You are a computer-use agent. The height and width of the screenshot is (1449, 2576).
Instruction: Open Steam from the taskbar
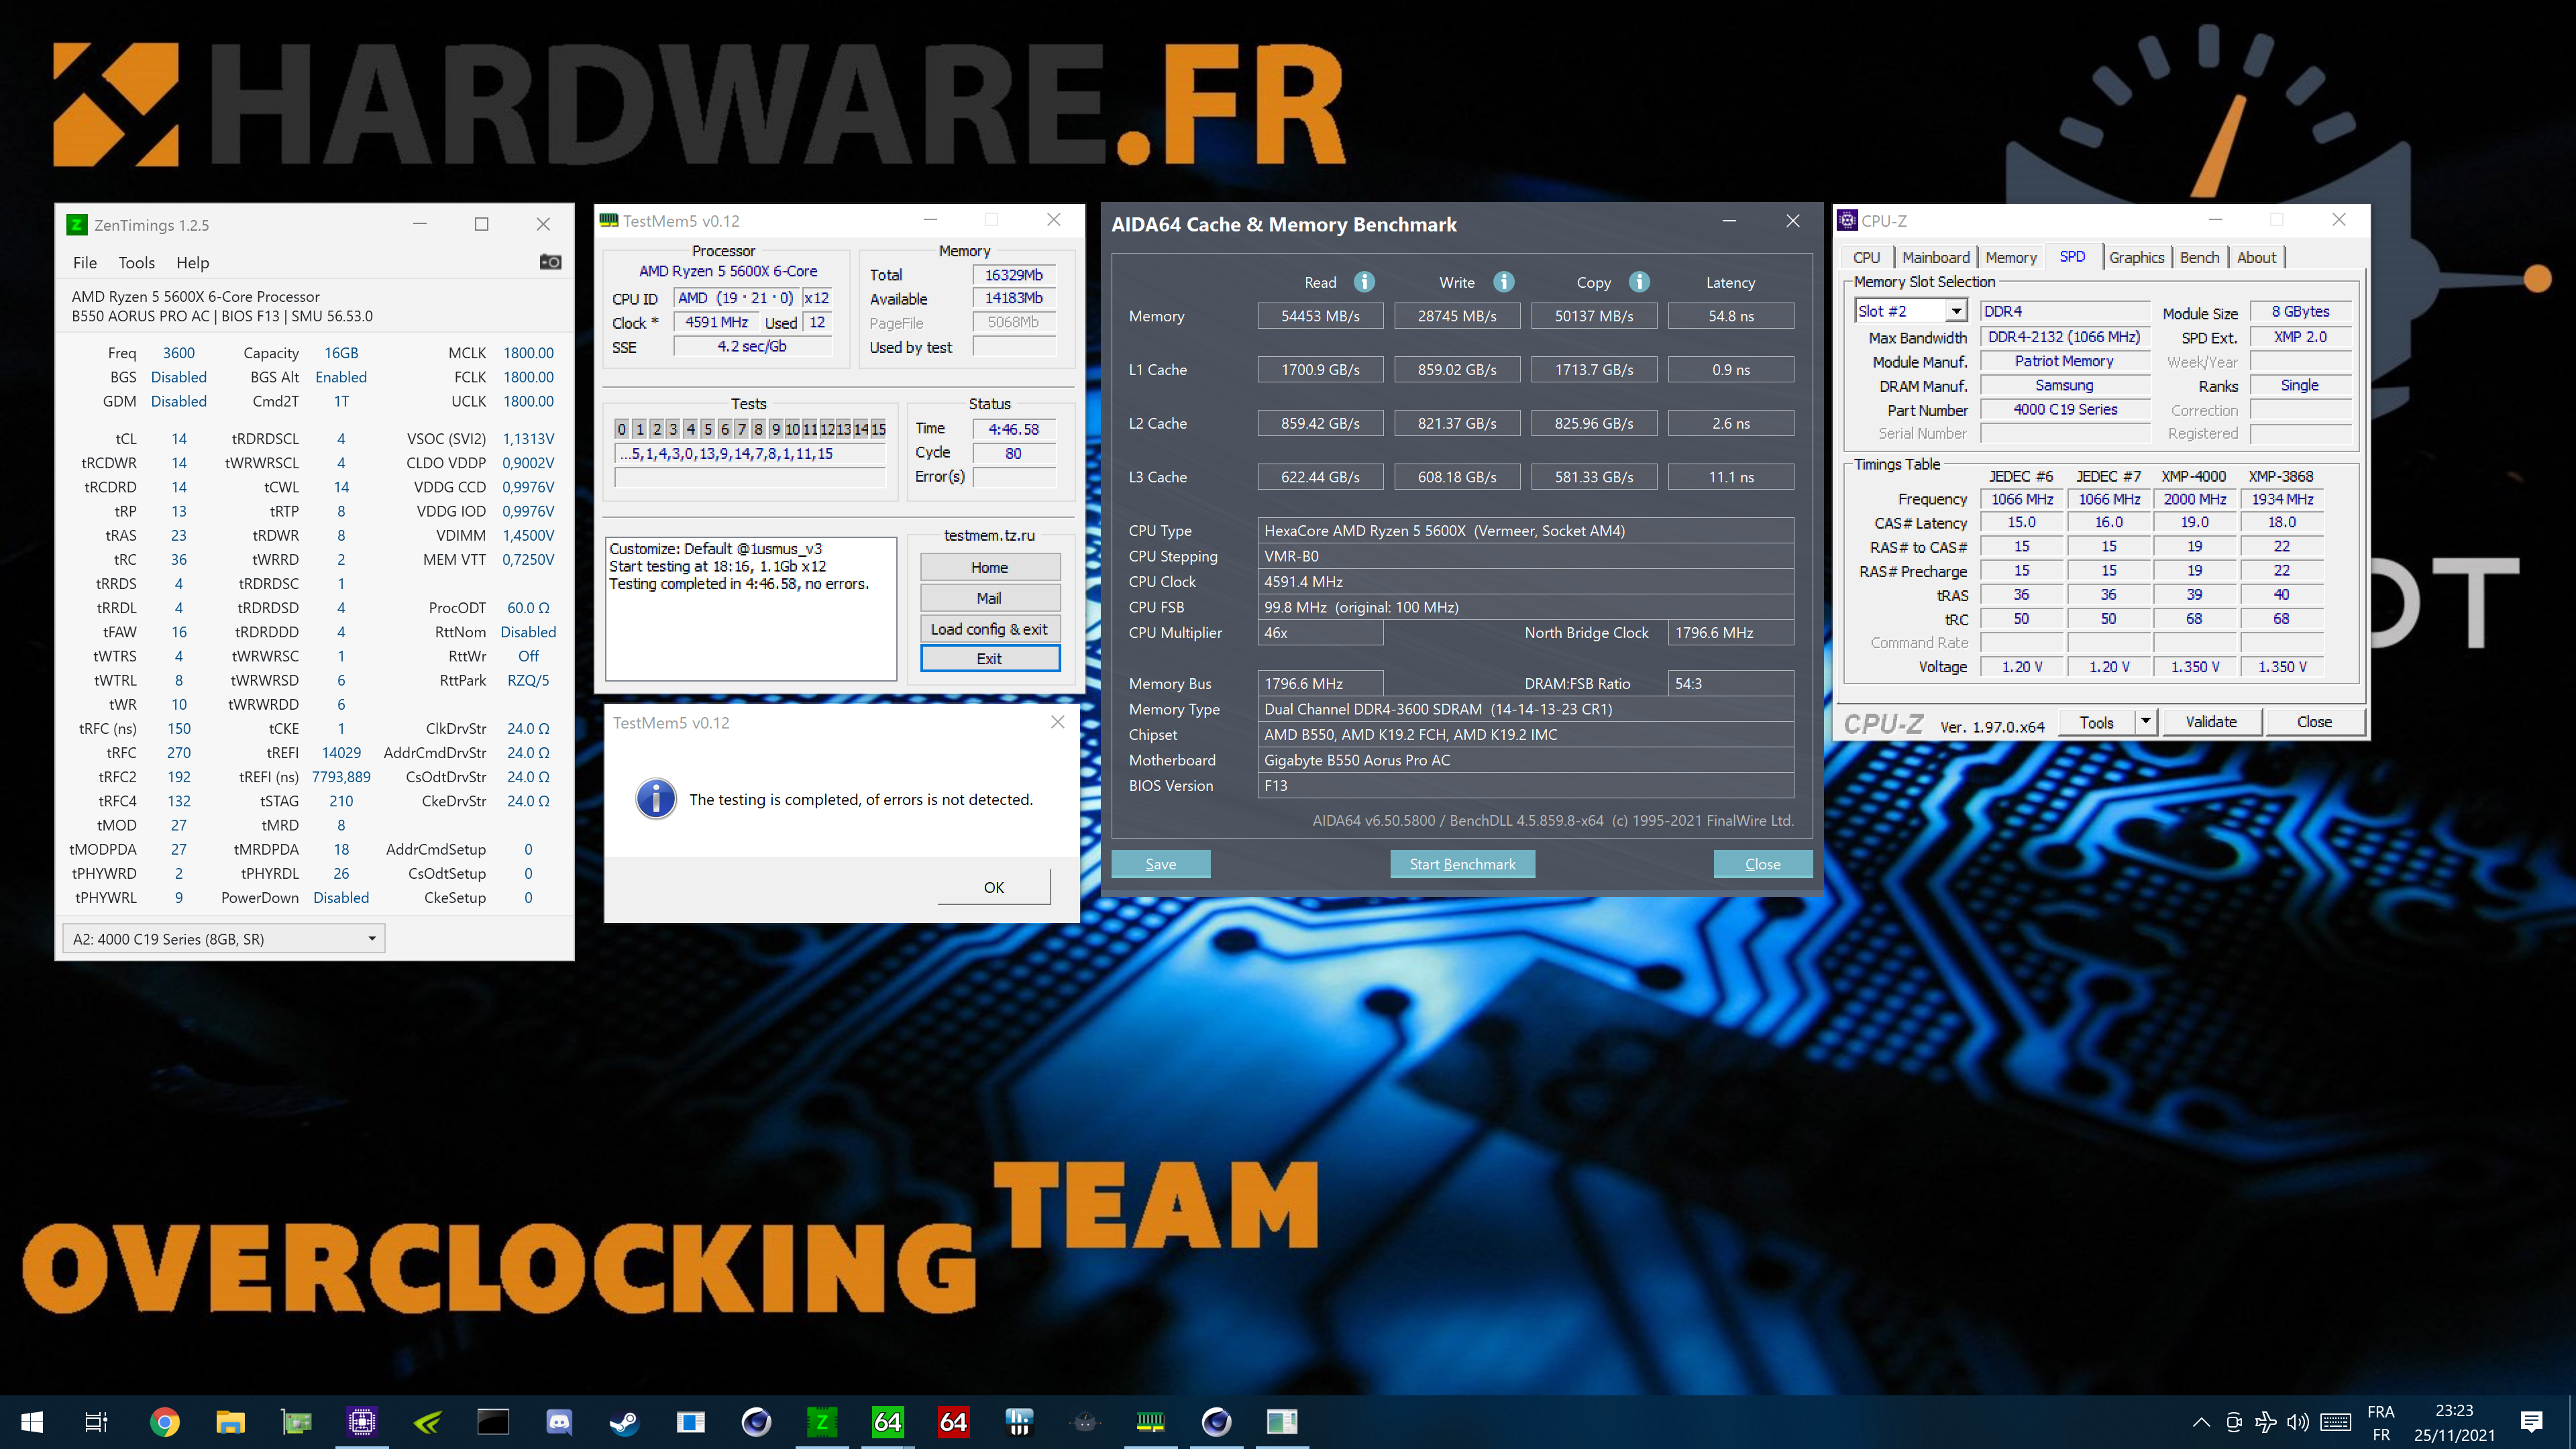624,1421
